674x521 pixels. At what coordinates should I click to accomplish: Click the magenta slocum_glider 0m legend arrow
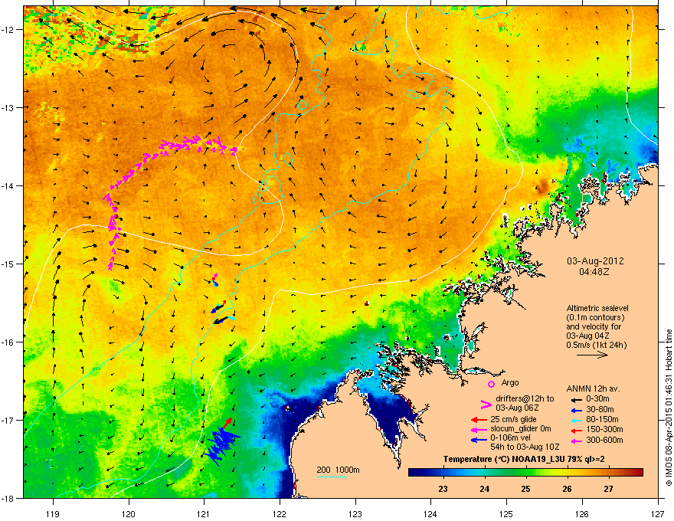(479, 429)
